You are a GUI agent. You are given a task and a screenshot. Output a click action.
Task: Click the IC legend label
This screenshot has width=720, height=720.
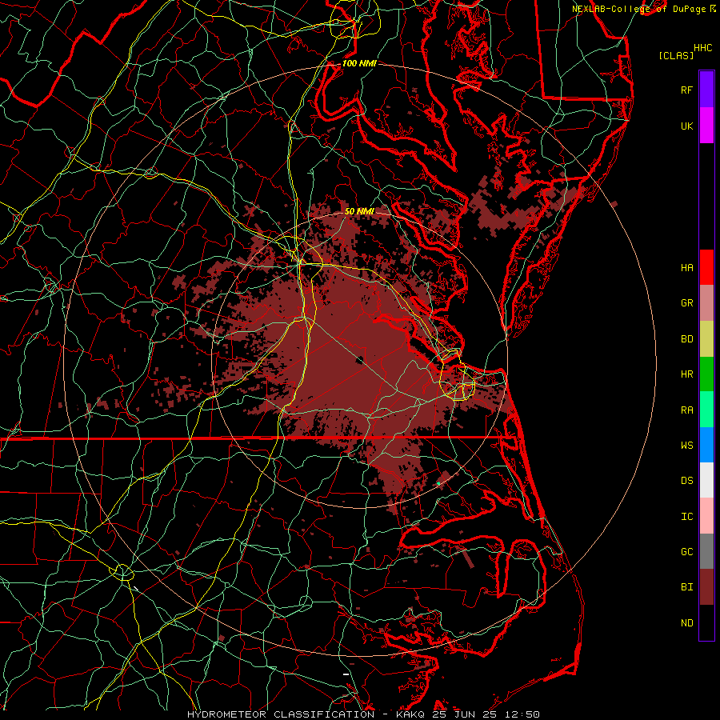pos(686,517)
